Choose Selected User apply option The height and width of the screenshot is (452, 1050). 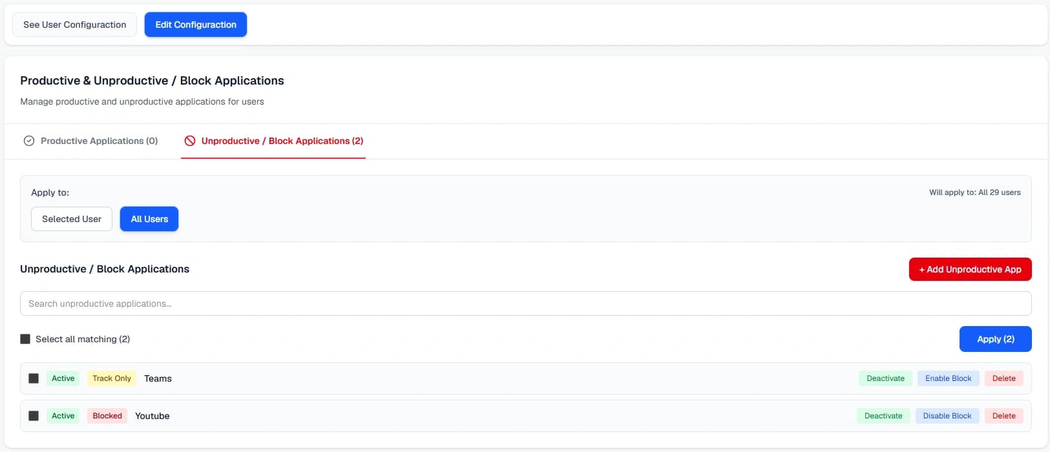[x=72, y=219]
